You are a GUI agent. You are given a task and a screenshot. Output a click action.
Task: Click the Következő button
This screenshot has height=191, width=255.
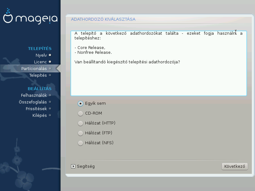[235, 166]
